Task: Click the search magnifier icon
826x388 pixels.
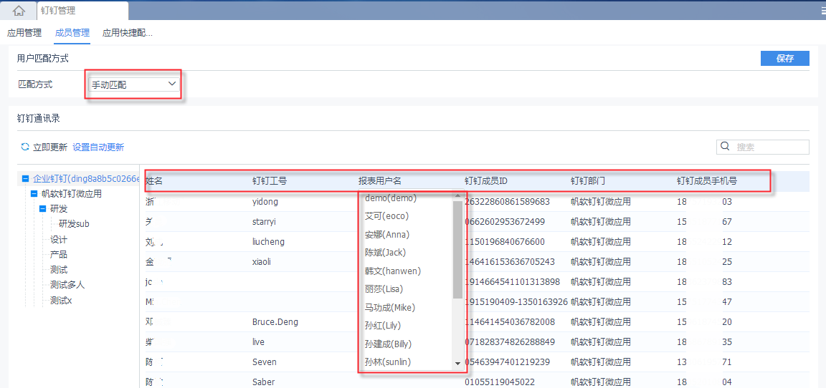Action: pos(725,147)
